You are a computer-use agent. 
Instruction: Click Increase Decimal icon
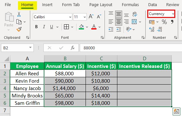pos(152,29)
